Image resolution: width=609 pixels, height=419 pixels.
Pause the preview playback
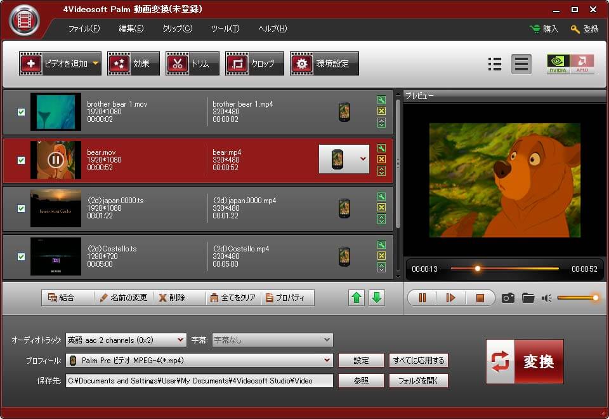[422, 298]
